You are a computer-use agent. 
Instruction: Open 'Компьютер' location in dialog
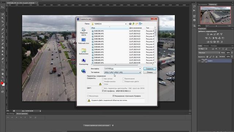pyautogui.click(x=84, y=62)
